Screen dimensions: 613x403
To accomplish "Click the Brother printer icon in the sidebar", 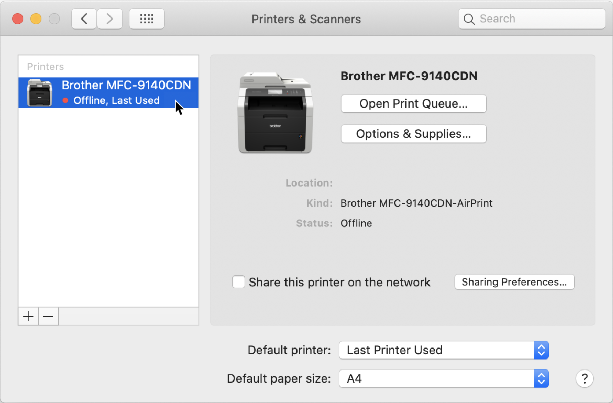I will point(39,92).
